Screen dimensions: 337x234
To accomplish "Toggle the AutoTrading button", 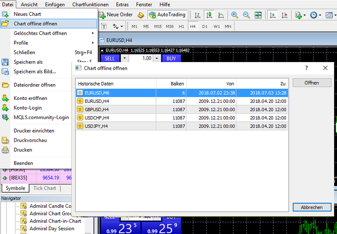I will click(x=167, y=15).
